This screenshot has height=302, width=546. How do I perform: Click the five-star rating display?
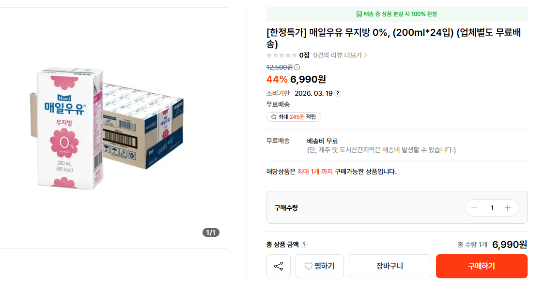(281, 55)
